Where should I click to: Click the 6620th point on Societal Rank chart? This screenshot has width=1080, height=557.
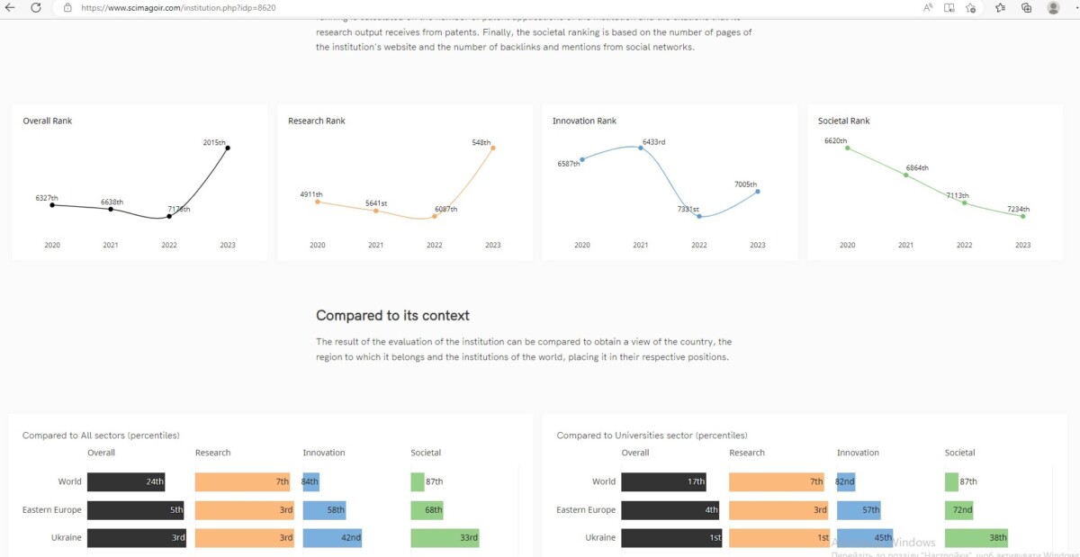(x=847, y=148)
